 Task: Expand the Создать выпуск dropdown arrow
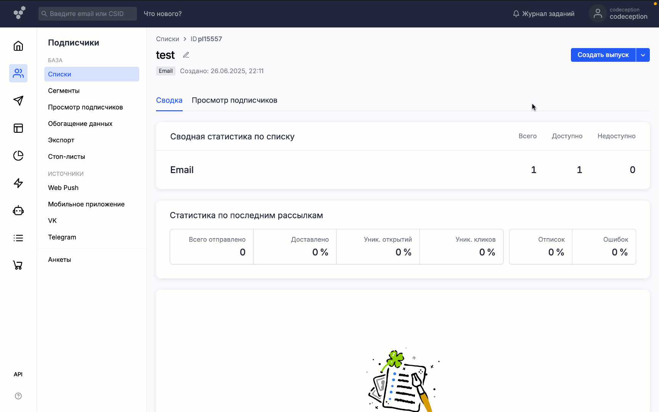tap(643, 55)
